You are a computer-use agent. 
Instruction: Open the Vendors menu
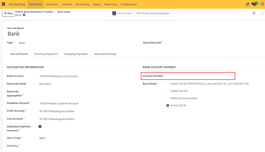(x=67, y=4)
